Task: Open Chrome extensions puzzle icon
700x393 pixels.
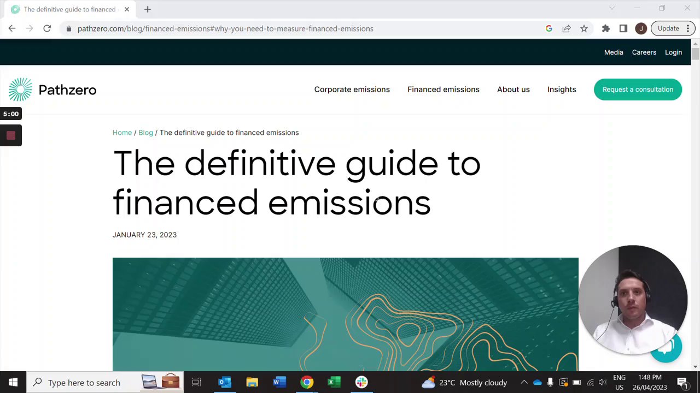Action: (x=606, y=28)
